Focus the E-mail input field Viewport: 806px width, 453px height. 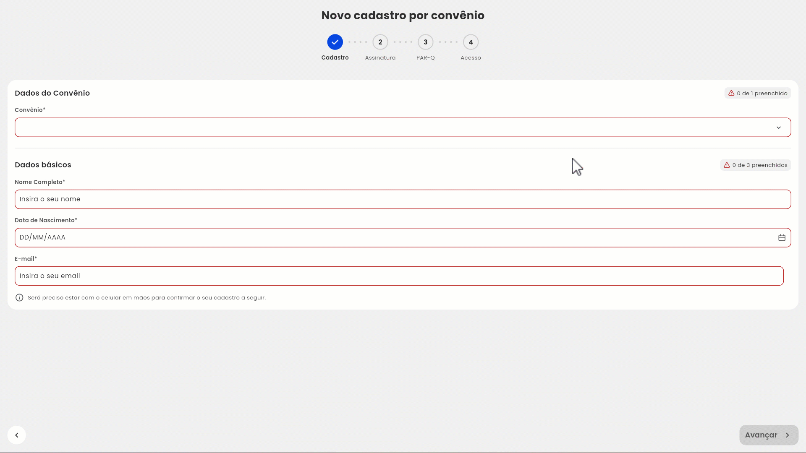coord(399,276)
